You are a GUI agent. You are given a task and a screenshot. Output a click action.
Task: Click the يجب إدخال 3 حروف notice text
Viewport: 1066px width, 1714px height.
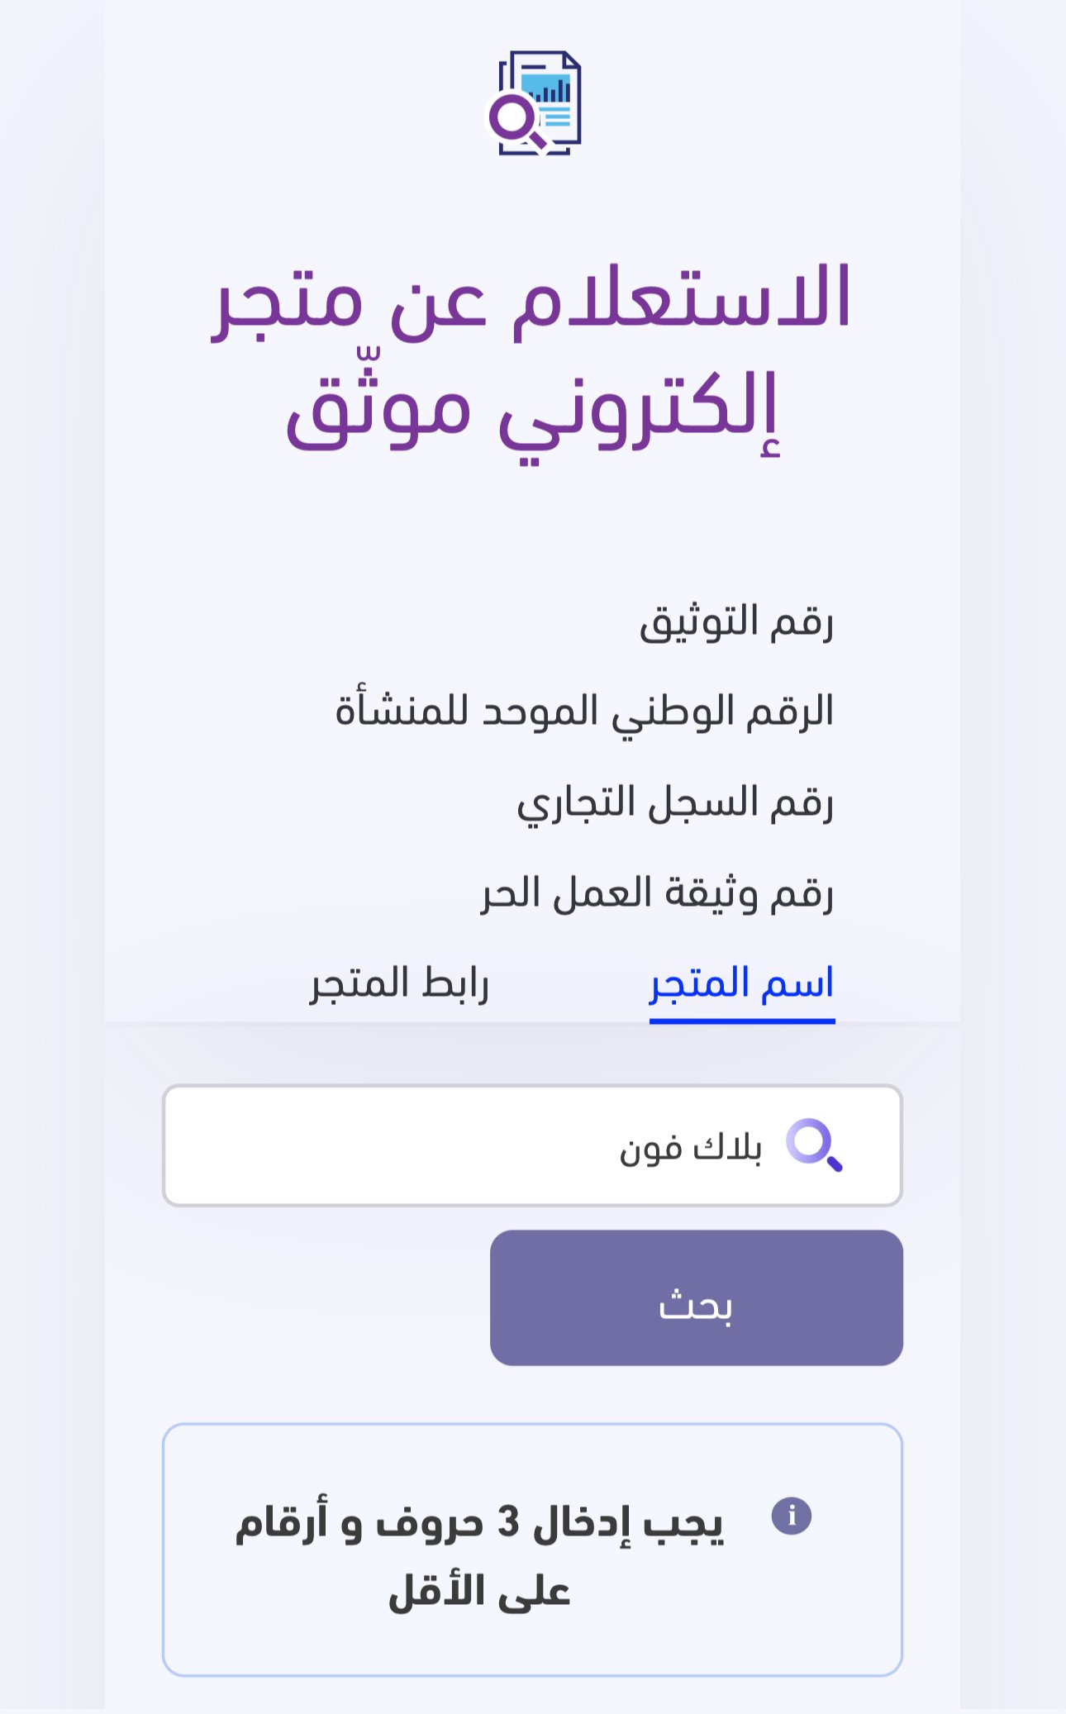tap(479, 1522)
